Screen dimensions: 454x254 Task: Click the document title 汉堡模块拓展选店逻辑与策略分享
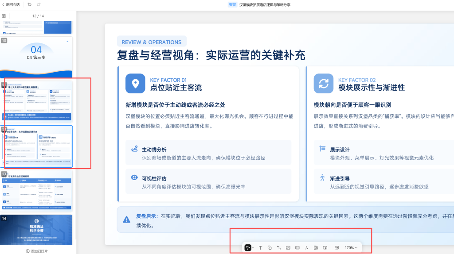[x=265, y=4]
